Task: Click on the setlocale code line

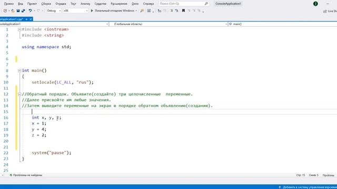Action: point(63,82)
